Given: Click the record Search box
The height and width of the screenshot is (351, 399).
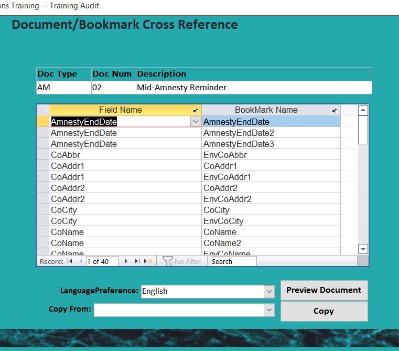Looking at the screenshot, I should coord(233,261).
